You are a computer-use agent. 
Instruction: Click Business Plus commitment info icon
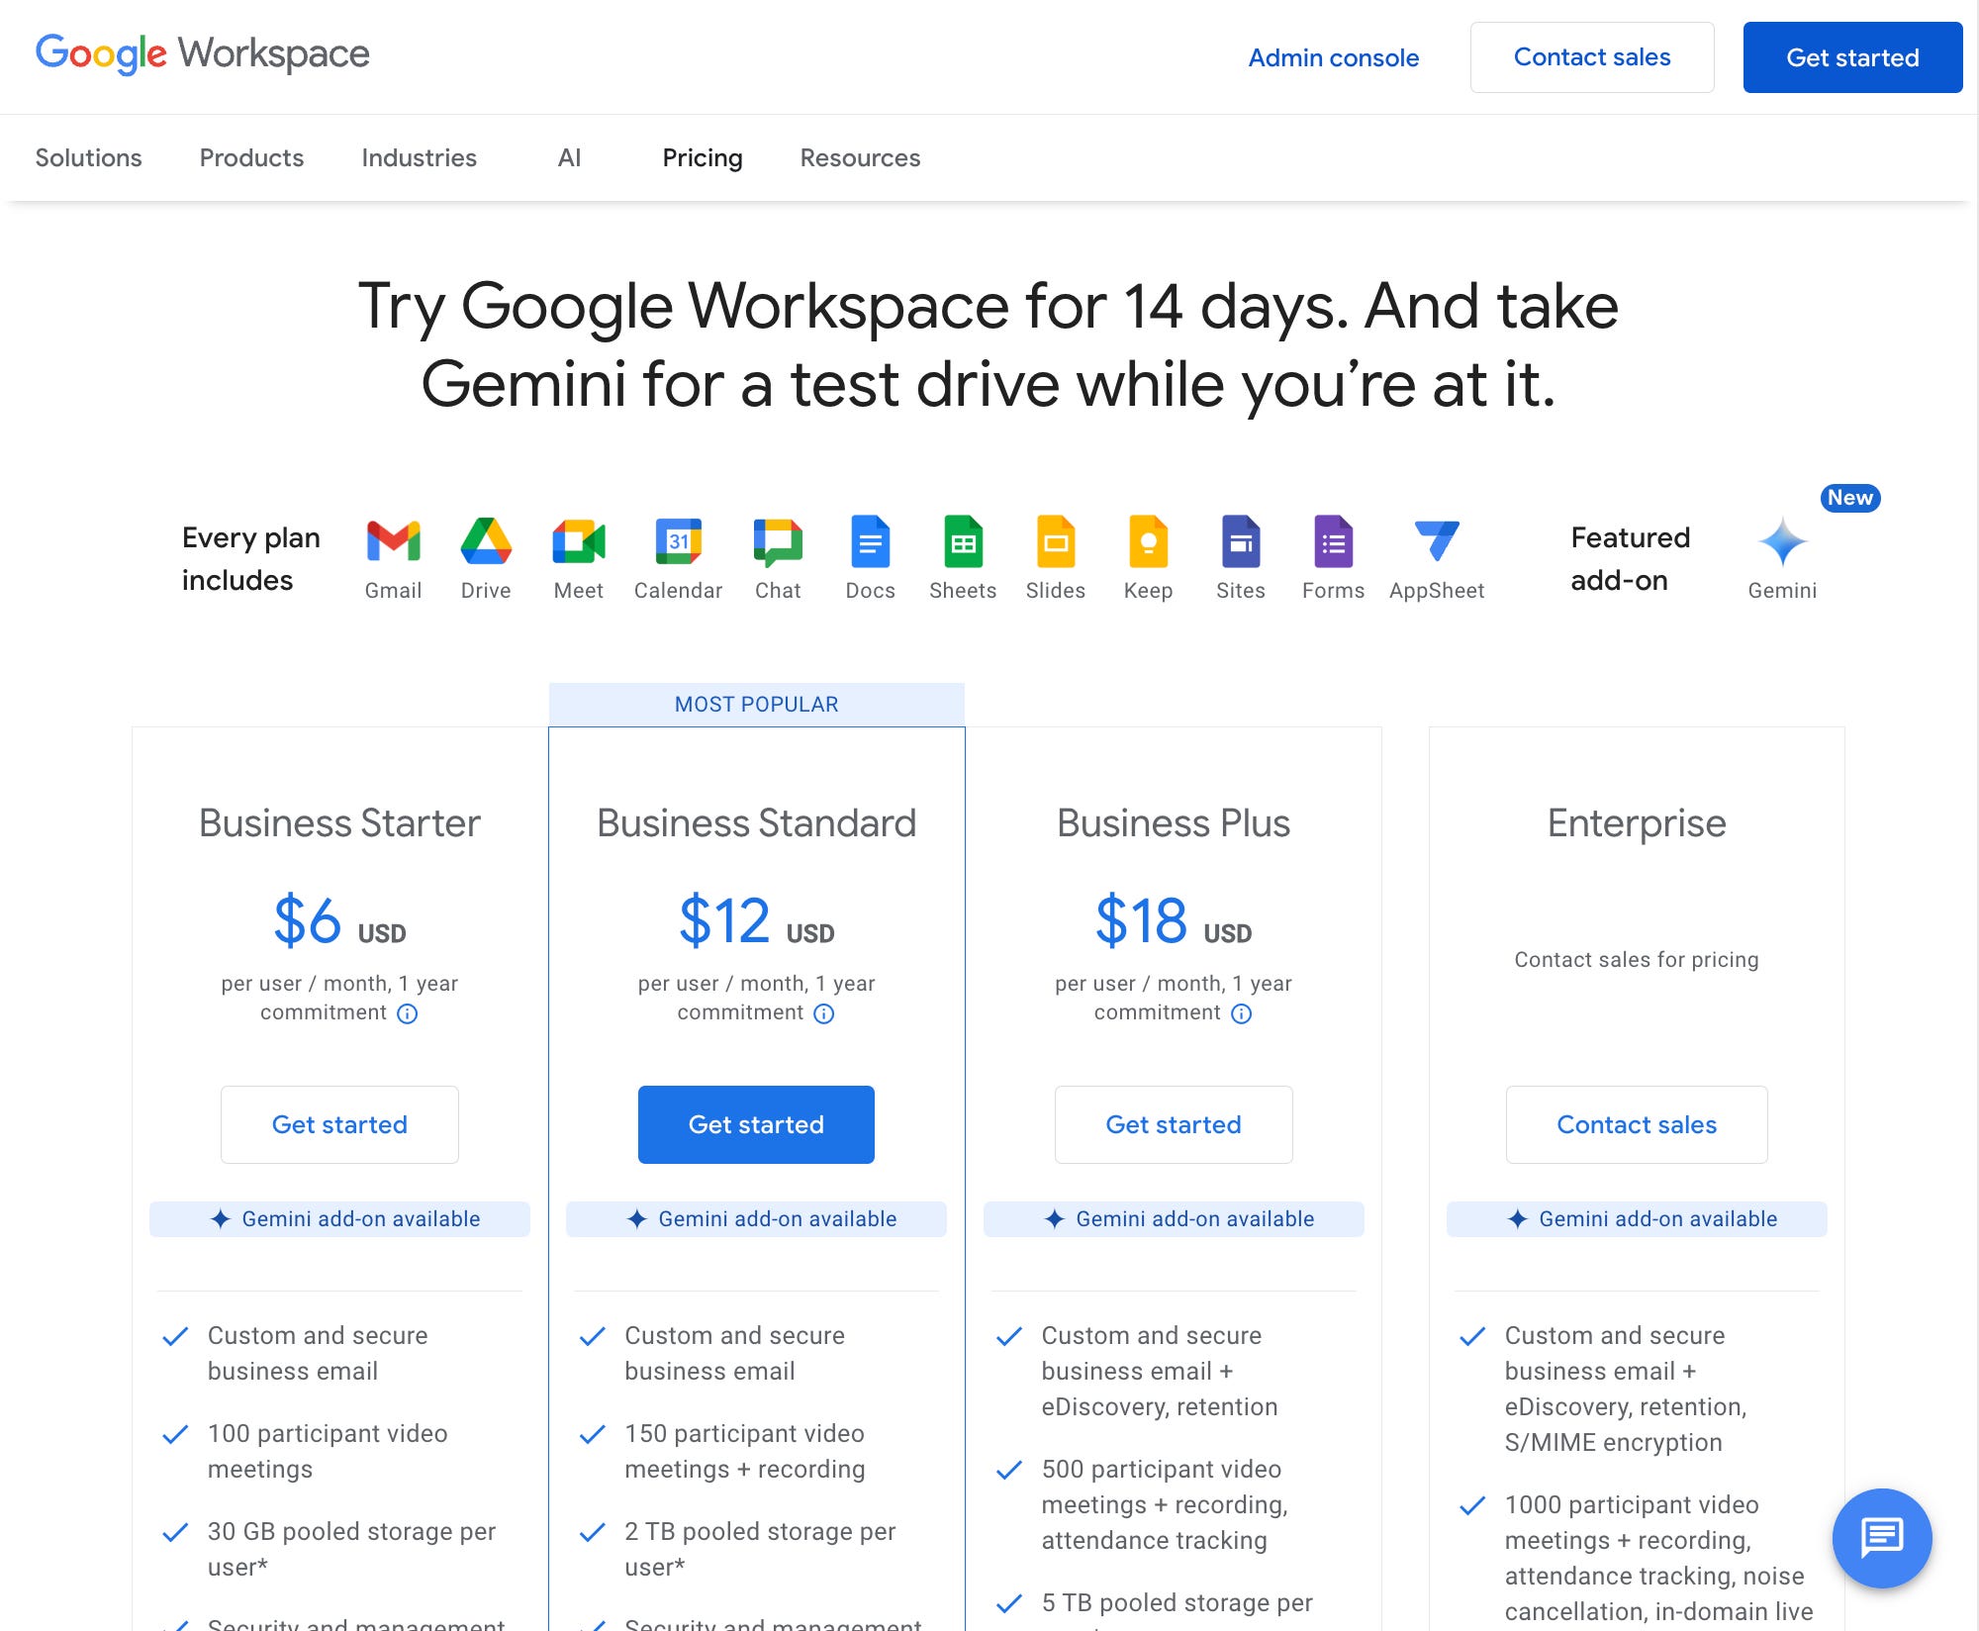pyautogui.click(x=1241, y=1013)
